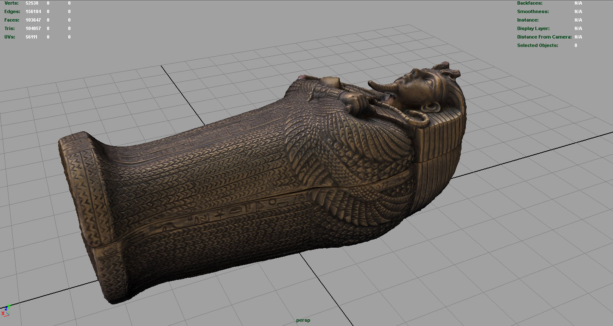Click the N/A value beside Smoothness
613x326 pixels.
[578, 11]
